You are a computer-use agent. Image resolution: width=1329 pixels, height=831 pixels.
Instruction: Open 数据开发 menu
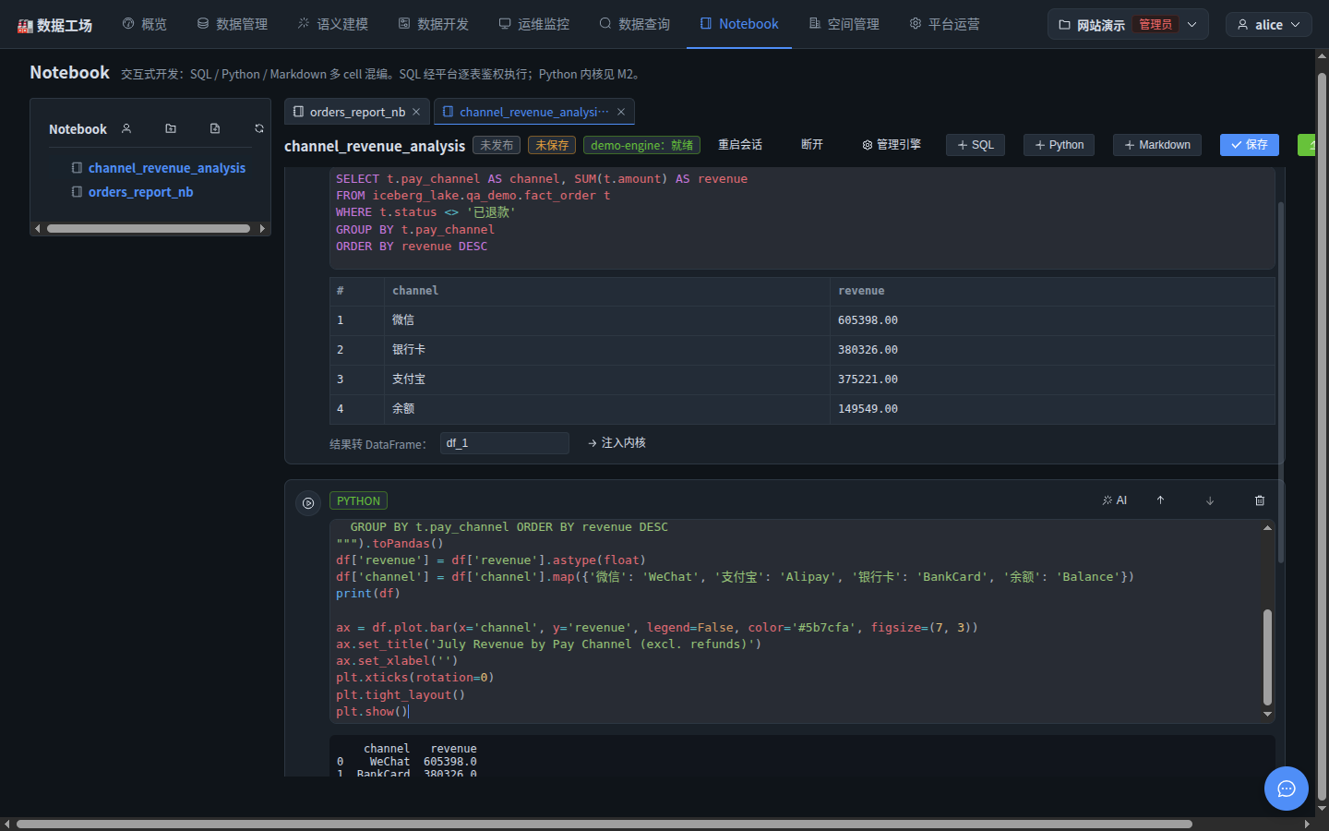coord(434,24)
